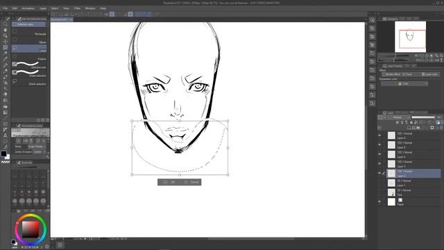Select the Figure line tool
This screenshot has height=250, width=444.
(x=6, y=118)
